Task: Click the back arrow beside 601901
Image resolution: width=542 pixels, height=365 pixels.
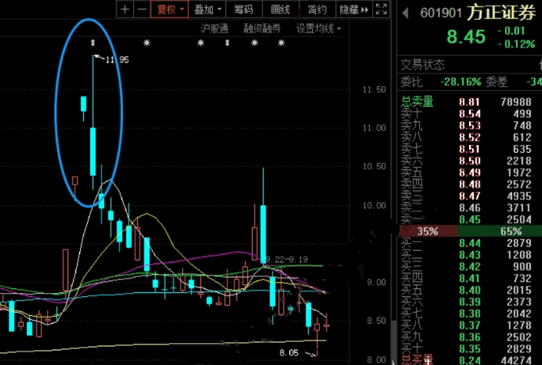Action: pyautogui.click(x=406, y=13)
